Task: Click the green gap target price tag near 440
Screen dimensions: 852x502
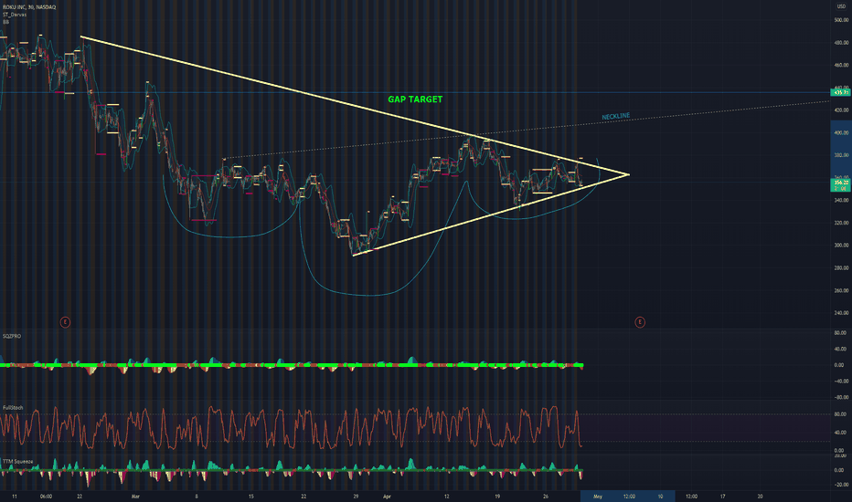Action: (841, 92)
